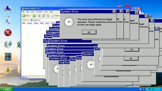This screenshot has height=91, width=162.
Task: Click the network monitors tray icon
Action: point(149,89)
